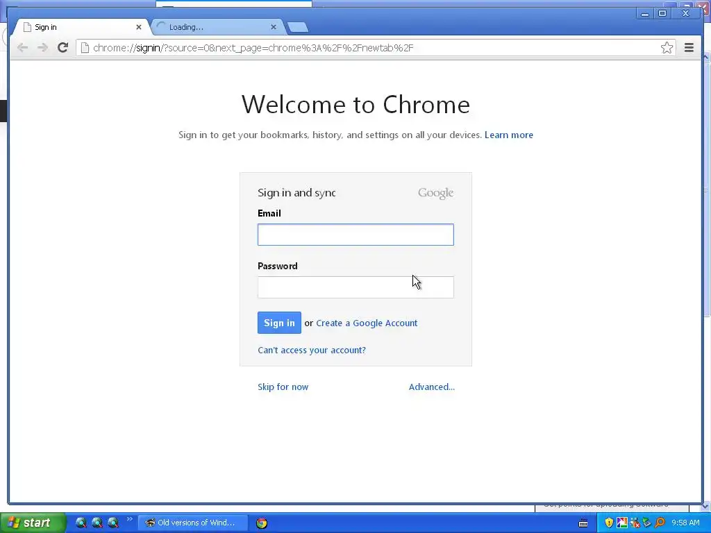The height and width of the screenshot is (533, 711).
Task: Click the second quick launch globe icon
Action: (x=97, y=523)
